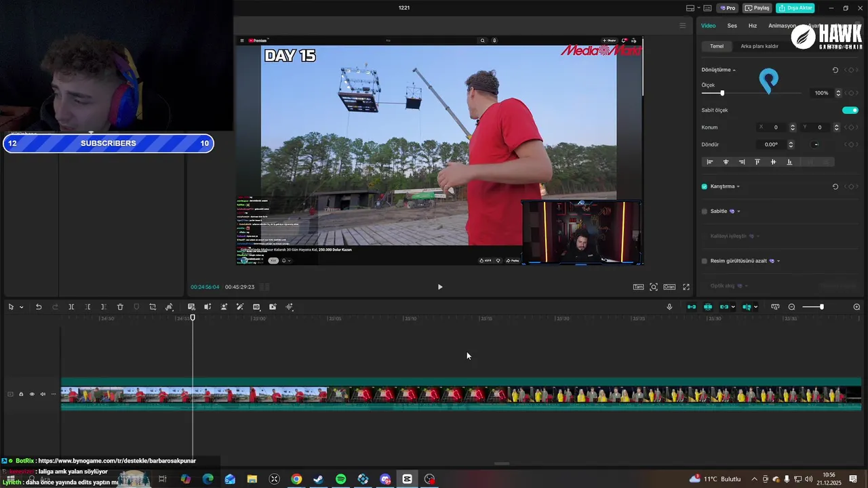Align clip to top edge
Screen dimensions: 868x488
757,162
